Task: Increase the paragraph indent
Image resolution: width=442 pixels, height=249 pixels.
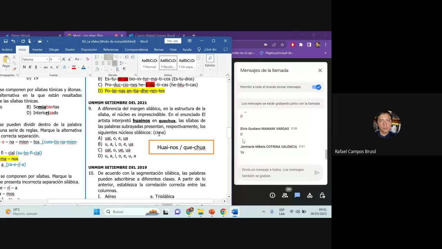Action: (133, 57)
